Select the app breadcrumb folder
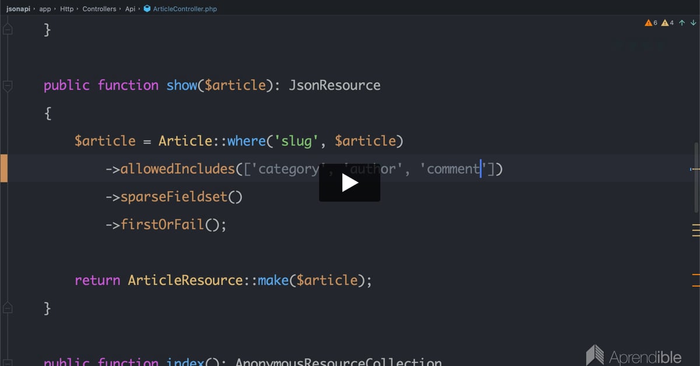 [45, 9]
